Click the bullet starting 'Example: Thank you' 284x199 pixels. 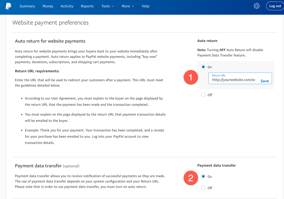[95, 136]
